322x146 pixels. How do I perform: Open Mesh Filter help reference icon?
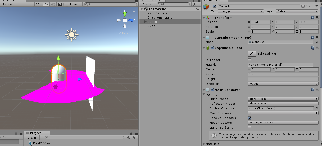[x=312, y=38]
